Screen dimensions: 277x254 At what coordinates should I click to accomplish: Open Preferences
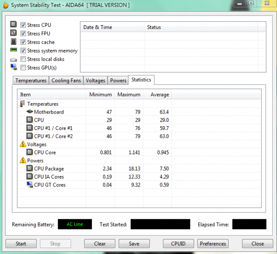click(213, 244)
